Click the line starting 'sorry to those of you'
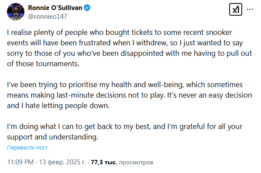The width and height of the screenshot is (261, 173). 129,53
